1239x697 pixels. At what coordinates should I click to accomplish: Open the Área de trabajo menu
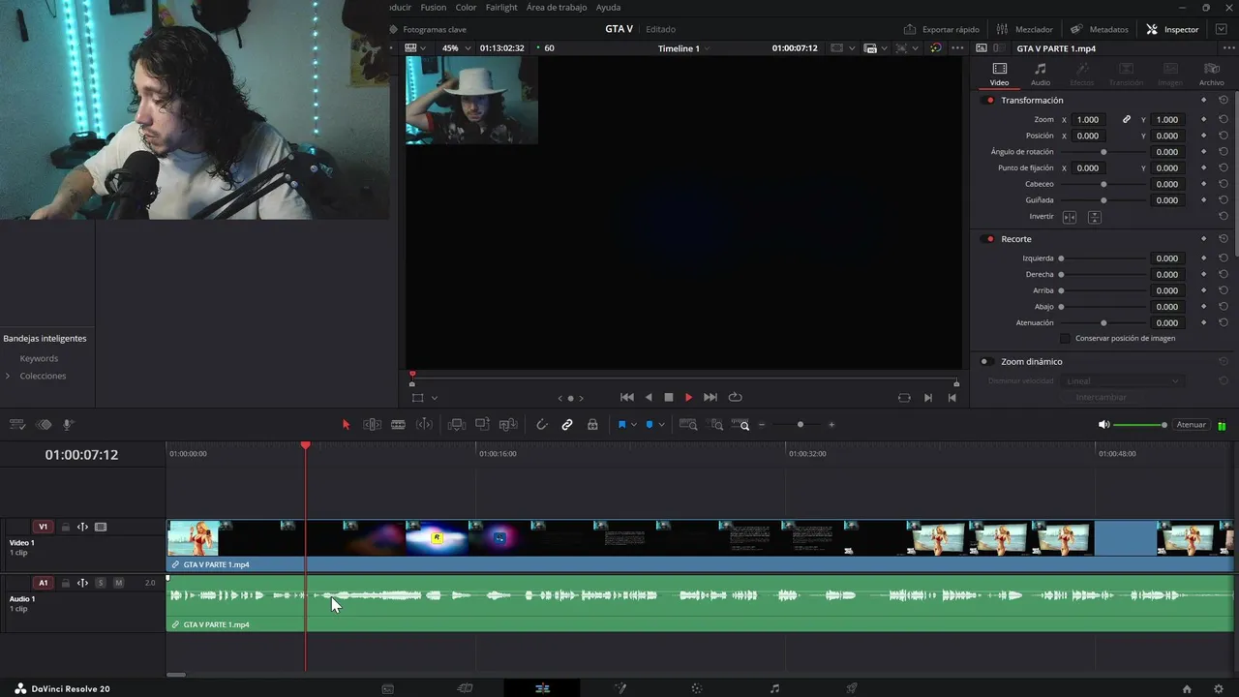pyautogui.click(x=557, y=7)
